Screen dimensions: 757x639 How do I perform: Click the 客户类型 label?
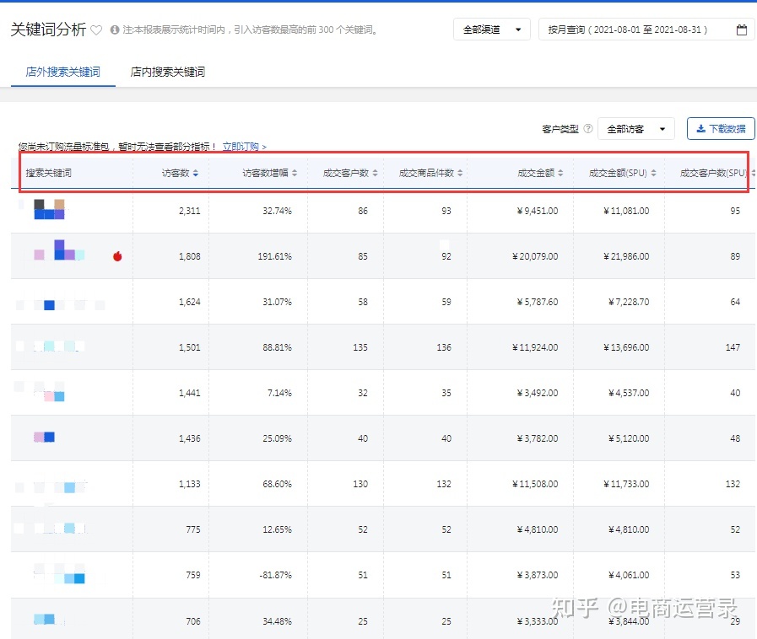click(560, 129)
